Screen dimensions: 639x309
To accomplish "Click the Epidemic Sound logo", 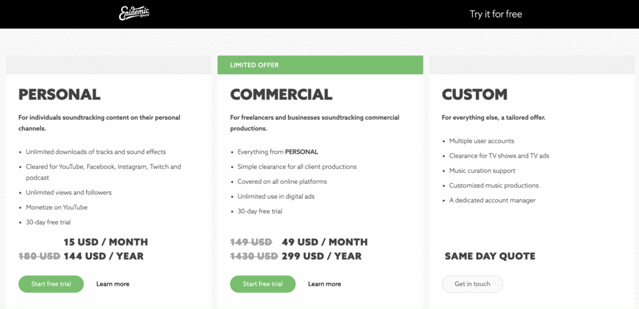I will (x=134, y=14).
